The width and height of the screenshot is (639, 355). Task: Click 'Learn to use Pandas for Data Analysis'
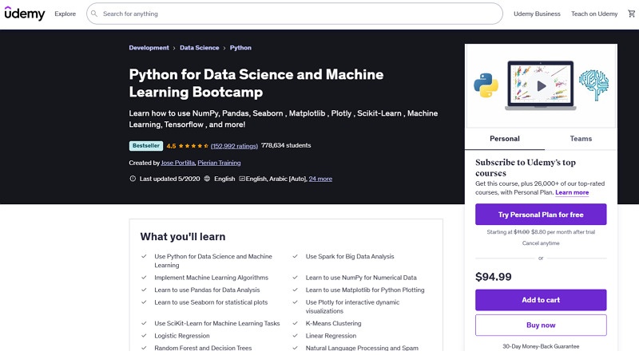click(x=207, y=290)
